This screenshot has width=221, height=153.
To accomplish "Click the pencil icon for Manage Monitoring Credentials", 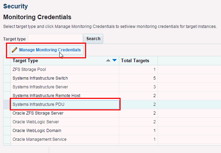I will click(x=15, y=50).
